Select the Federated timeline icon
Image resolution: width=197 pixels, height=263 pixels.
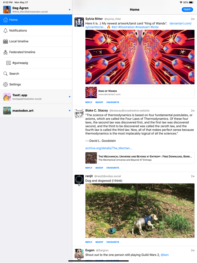[x=6, y=52]
